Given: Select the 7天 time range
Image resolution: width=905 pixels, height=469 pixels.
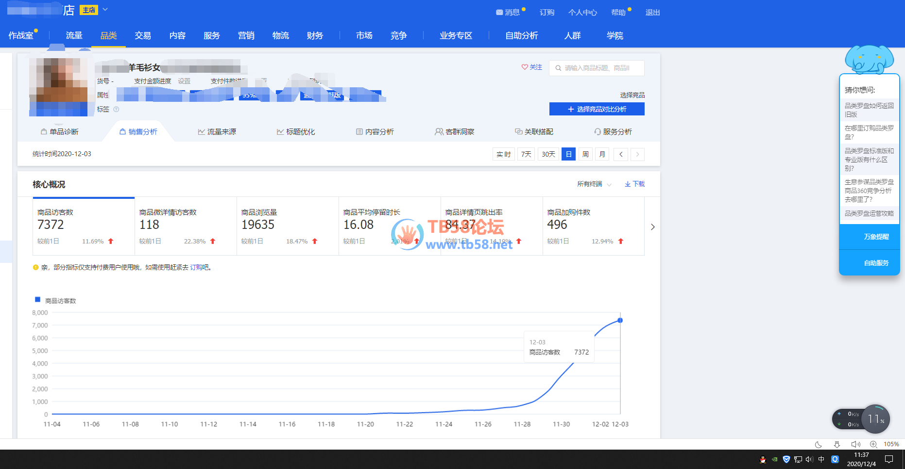Looking at the screenshot, I should [526, 154].
